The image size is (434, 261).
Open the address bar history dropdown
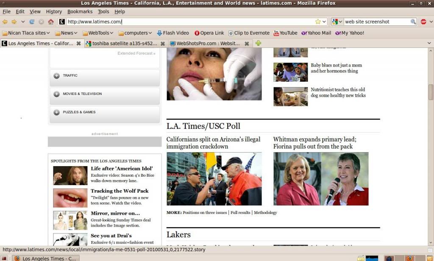[x=324, y=22]
